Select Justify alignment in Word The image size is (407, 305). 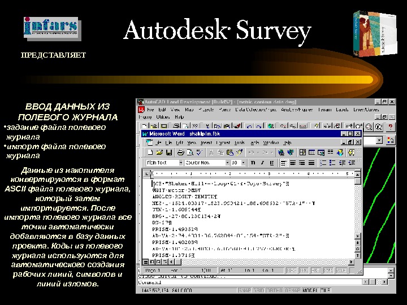[x=311, y=163]
